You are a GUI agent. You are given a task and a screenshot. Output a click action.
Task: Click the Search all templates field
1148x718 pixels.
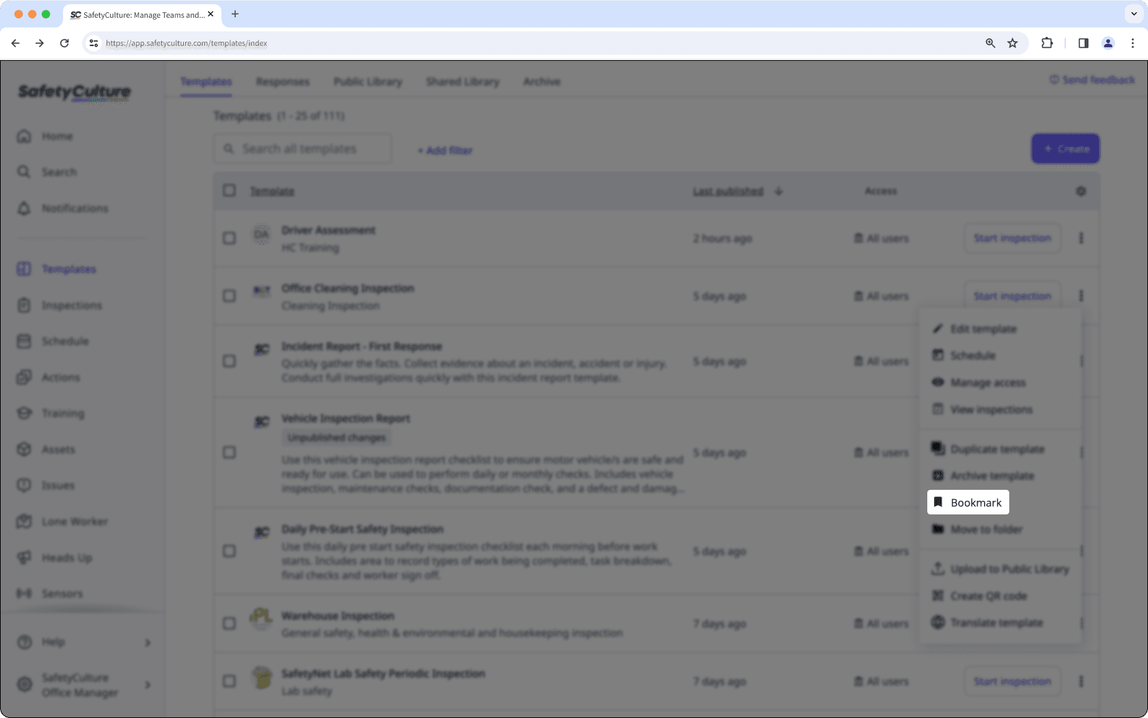[303, 148]
